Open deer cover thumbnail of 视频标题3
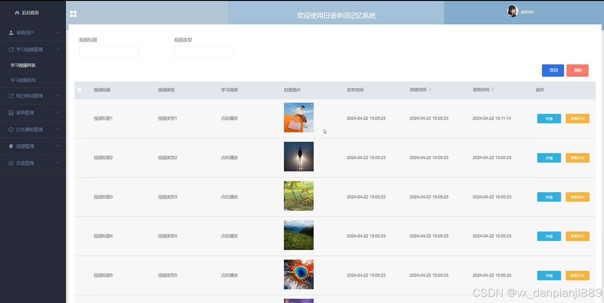 [x=299, y=196]
